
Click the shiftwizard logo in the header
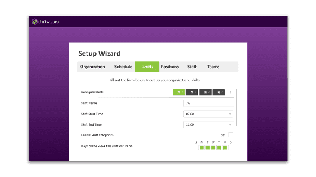45,21
